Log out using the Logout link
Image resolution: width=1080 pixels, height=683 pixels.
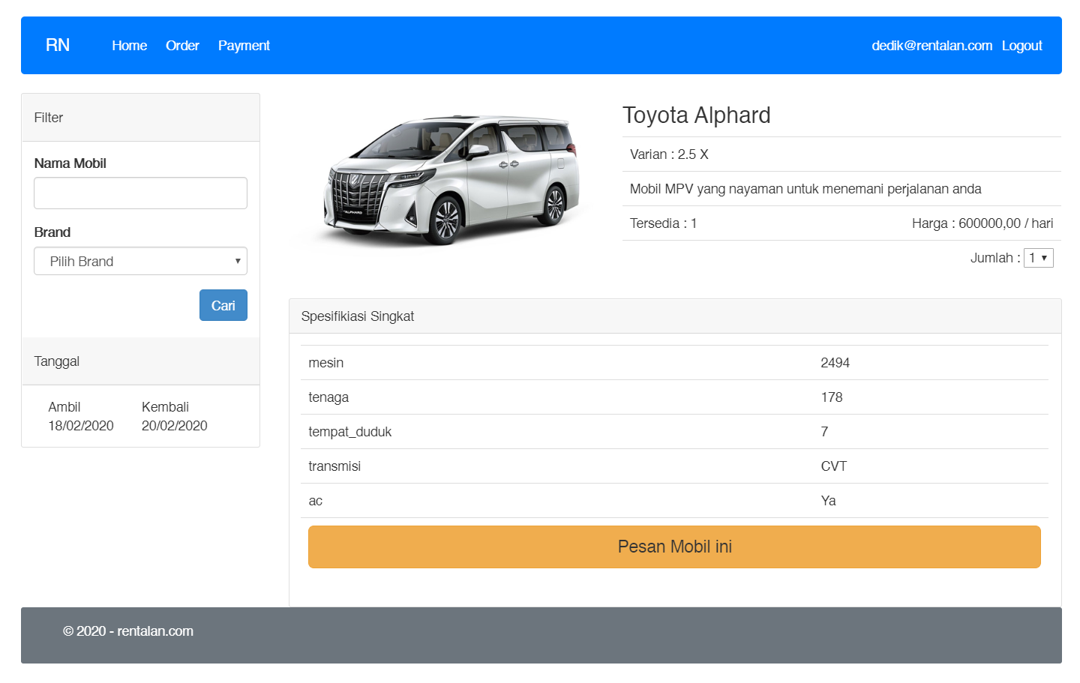(x=1021, y=46)
